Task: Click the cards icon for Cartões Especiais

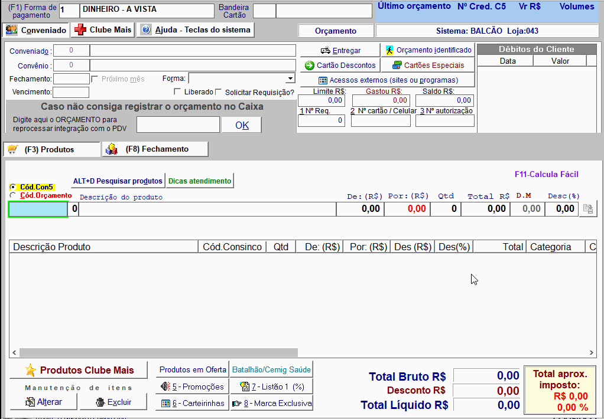Action: [x=397, y=66]
